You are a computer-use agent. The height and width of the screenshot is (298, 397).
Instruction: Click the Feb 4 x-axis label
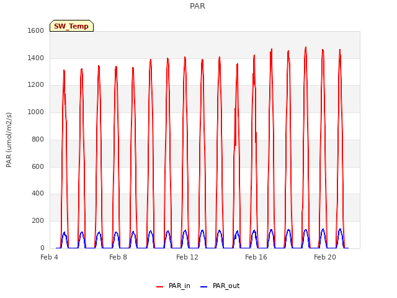click(x=49, y=257)
